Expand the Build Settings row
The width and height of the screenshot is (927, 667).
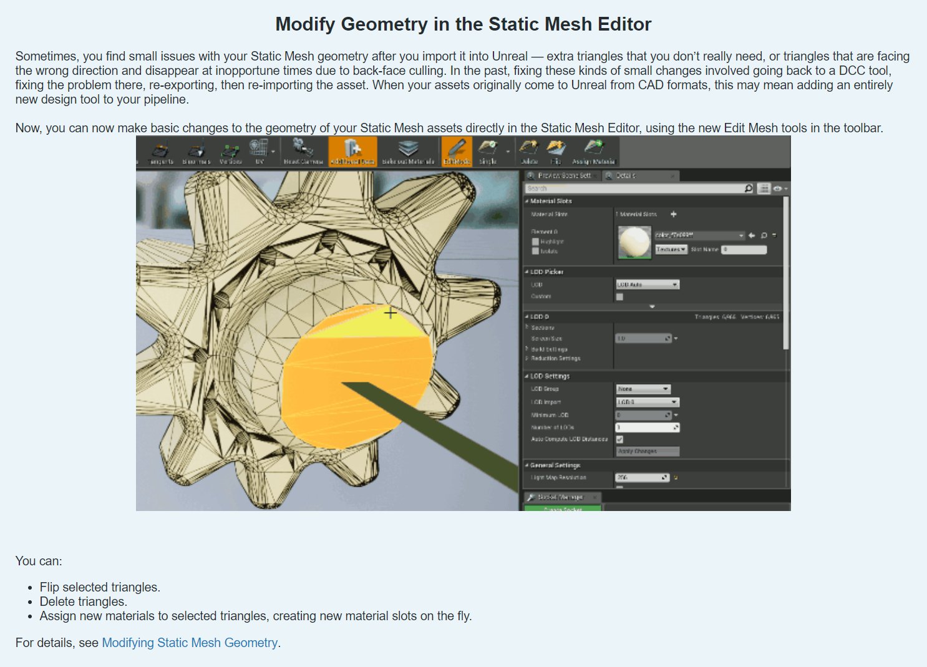(528, 349)
